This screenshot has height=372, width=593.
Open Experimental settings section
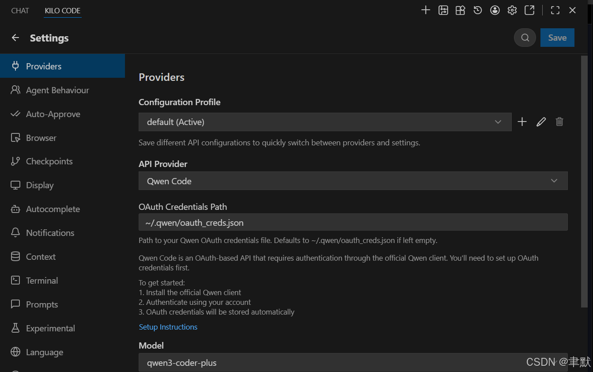coord(62,328)
